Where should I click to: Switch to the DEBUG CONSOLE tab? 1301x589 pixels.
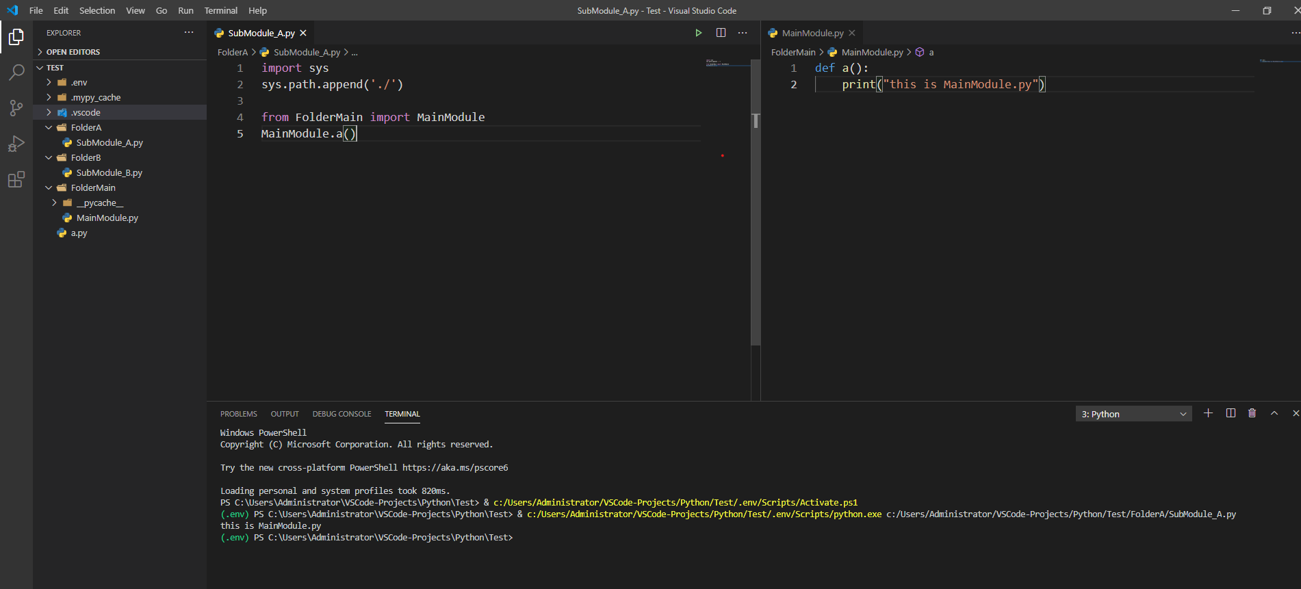342,414
